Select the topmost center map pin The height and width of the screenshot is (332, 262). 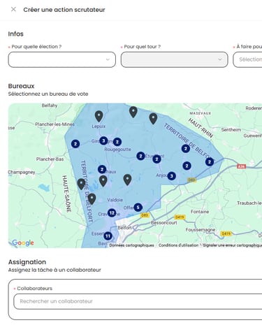tap(133, 112)
